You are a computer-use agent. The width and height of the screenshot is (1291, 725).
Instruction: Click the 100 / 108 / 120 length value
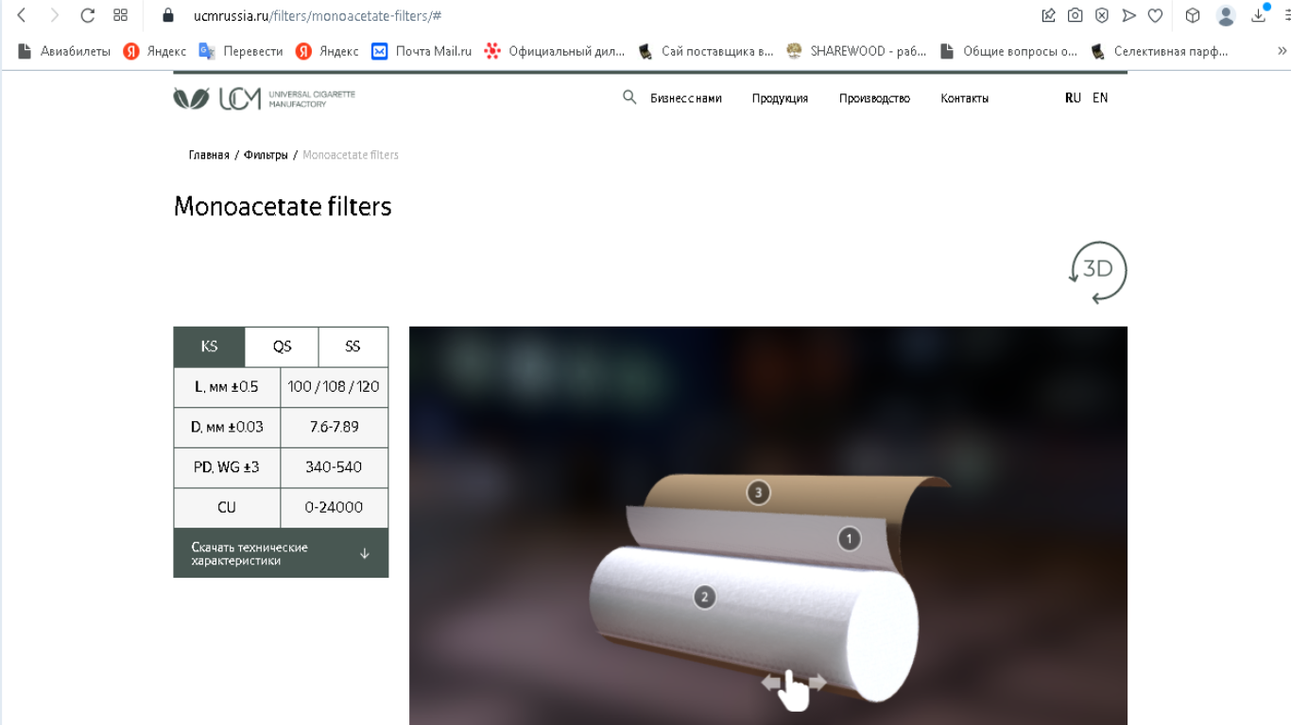point(334,387)
